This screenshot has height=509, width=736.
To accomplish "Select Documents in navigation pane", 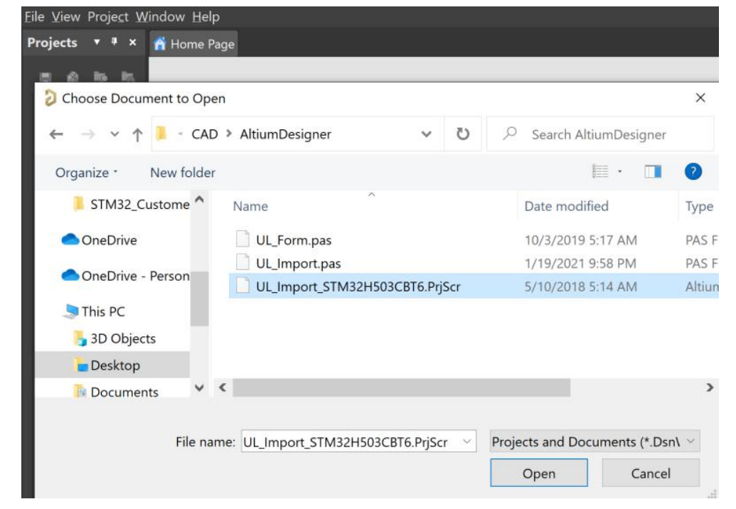I will click(x=117, y=392).
